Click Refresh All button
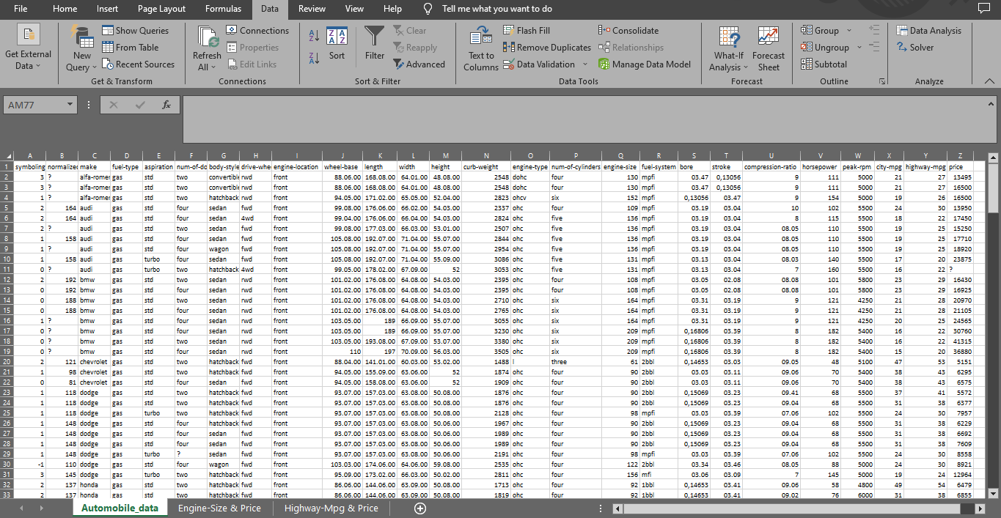 pyautogui.click(x=207, y=48)
